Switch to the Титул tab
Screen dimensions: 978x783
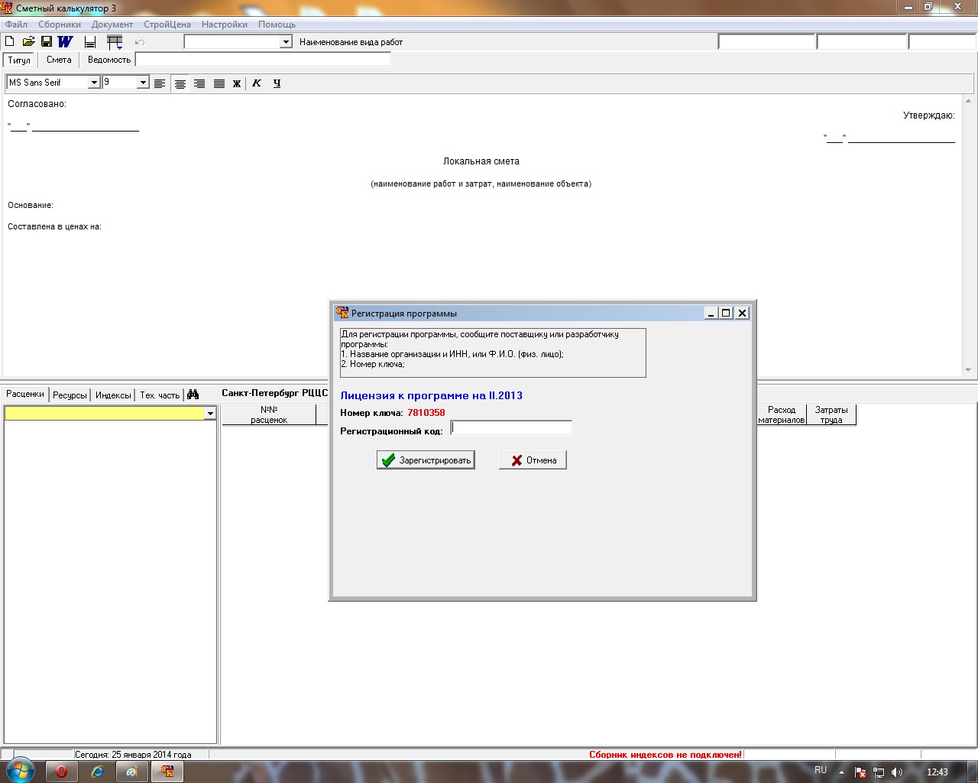19,60
